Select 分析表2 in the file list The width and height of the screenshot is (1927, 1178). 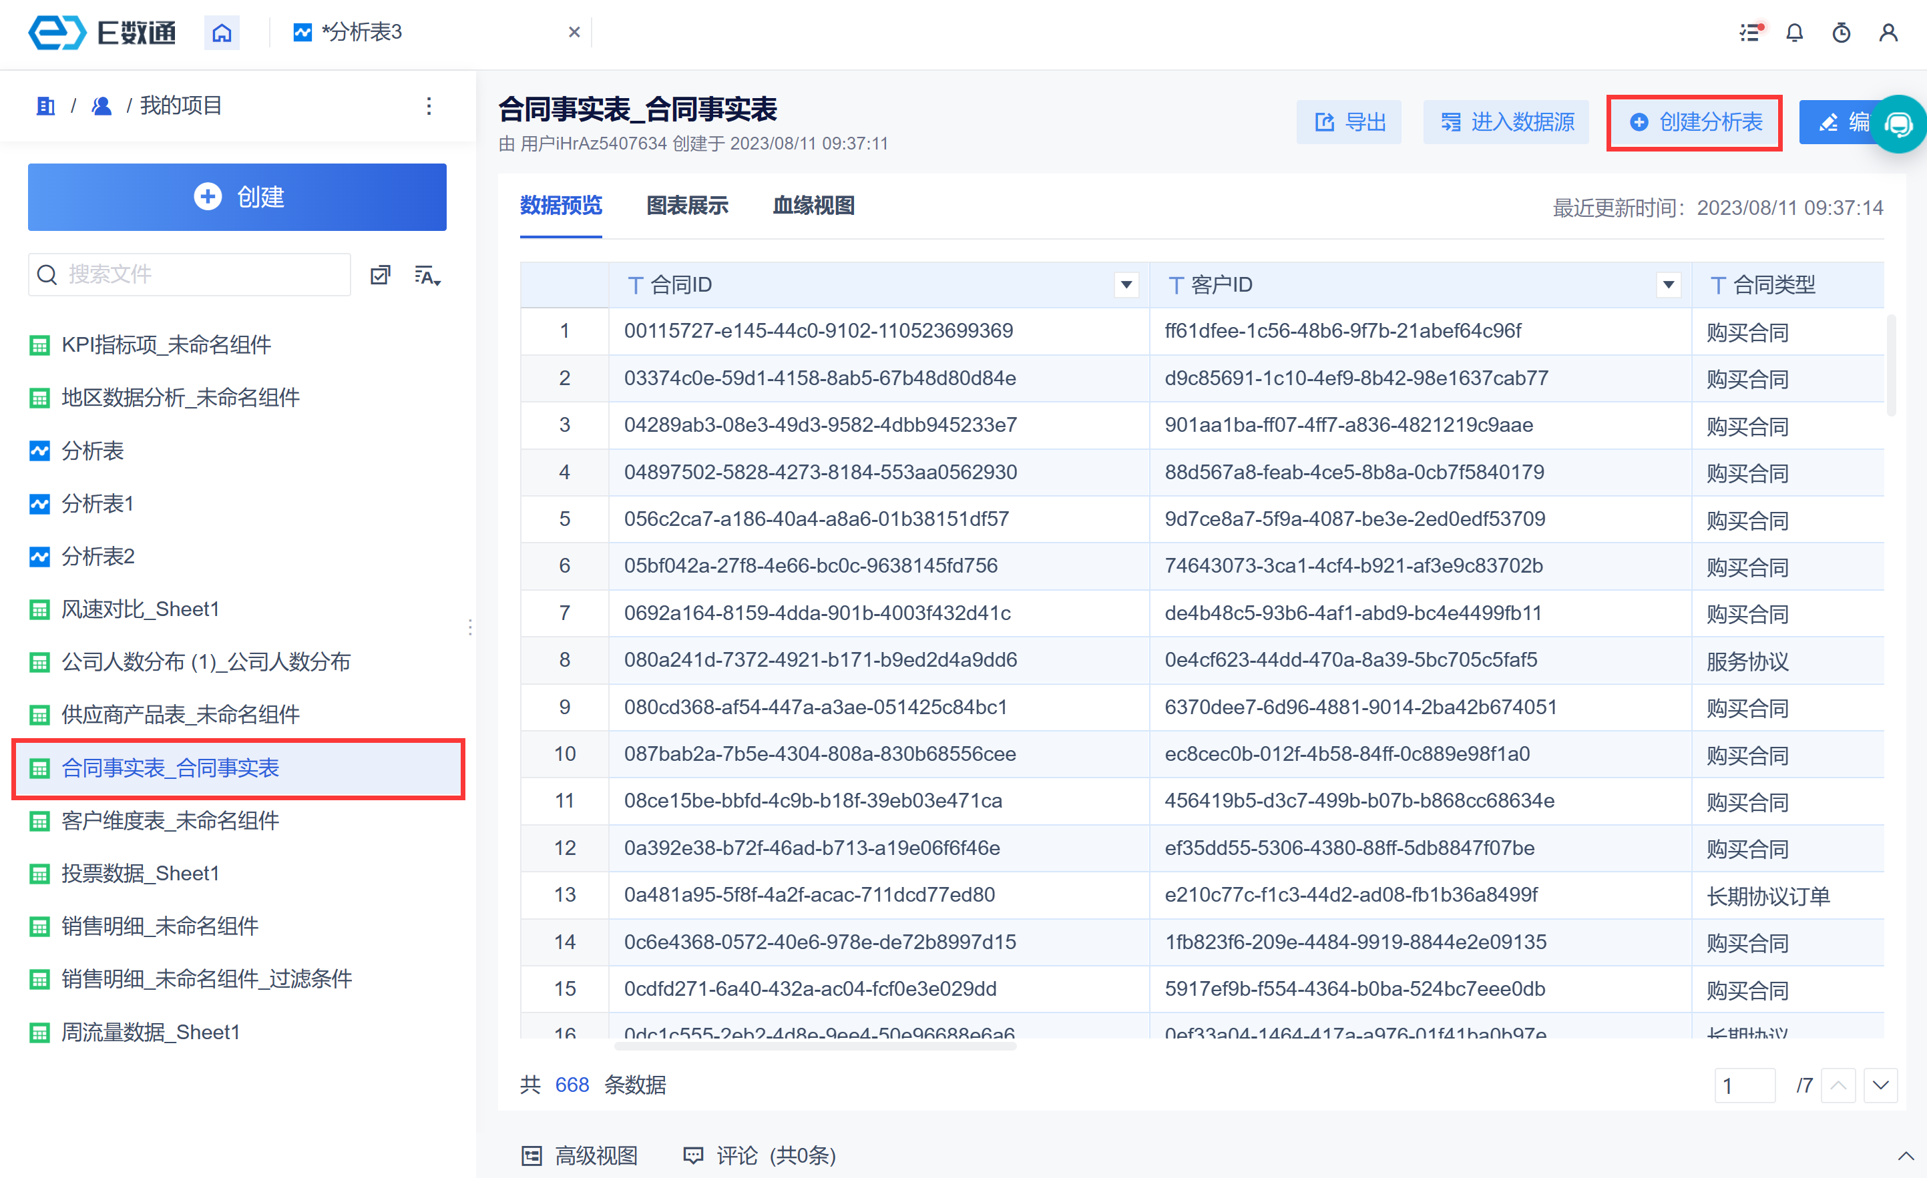click(97, 557)
